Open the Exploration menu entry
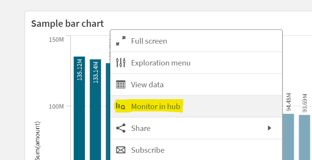Screen dimensions: 312x160 pos(161,63)
